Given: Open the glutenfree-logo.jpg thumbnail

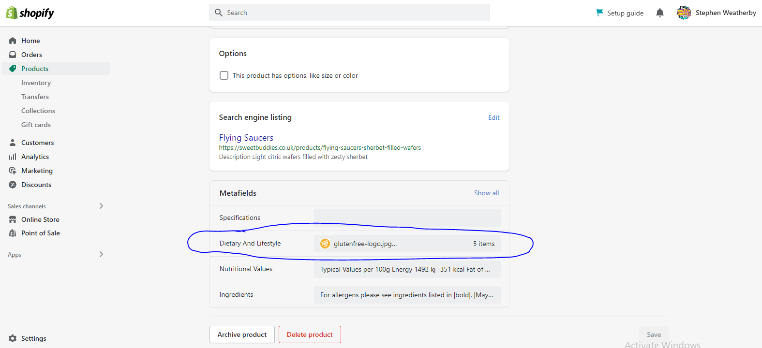Looking at the screenshot, I should point(325,244).
